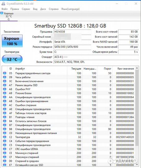Open the Диск menu
The height and width of the screenshot is (168, 141).
43,9
